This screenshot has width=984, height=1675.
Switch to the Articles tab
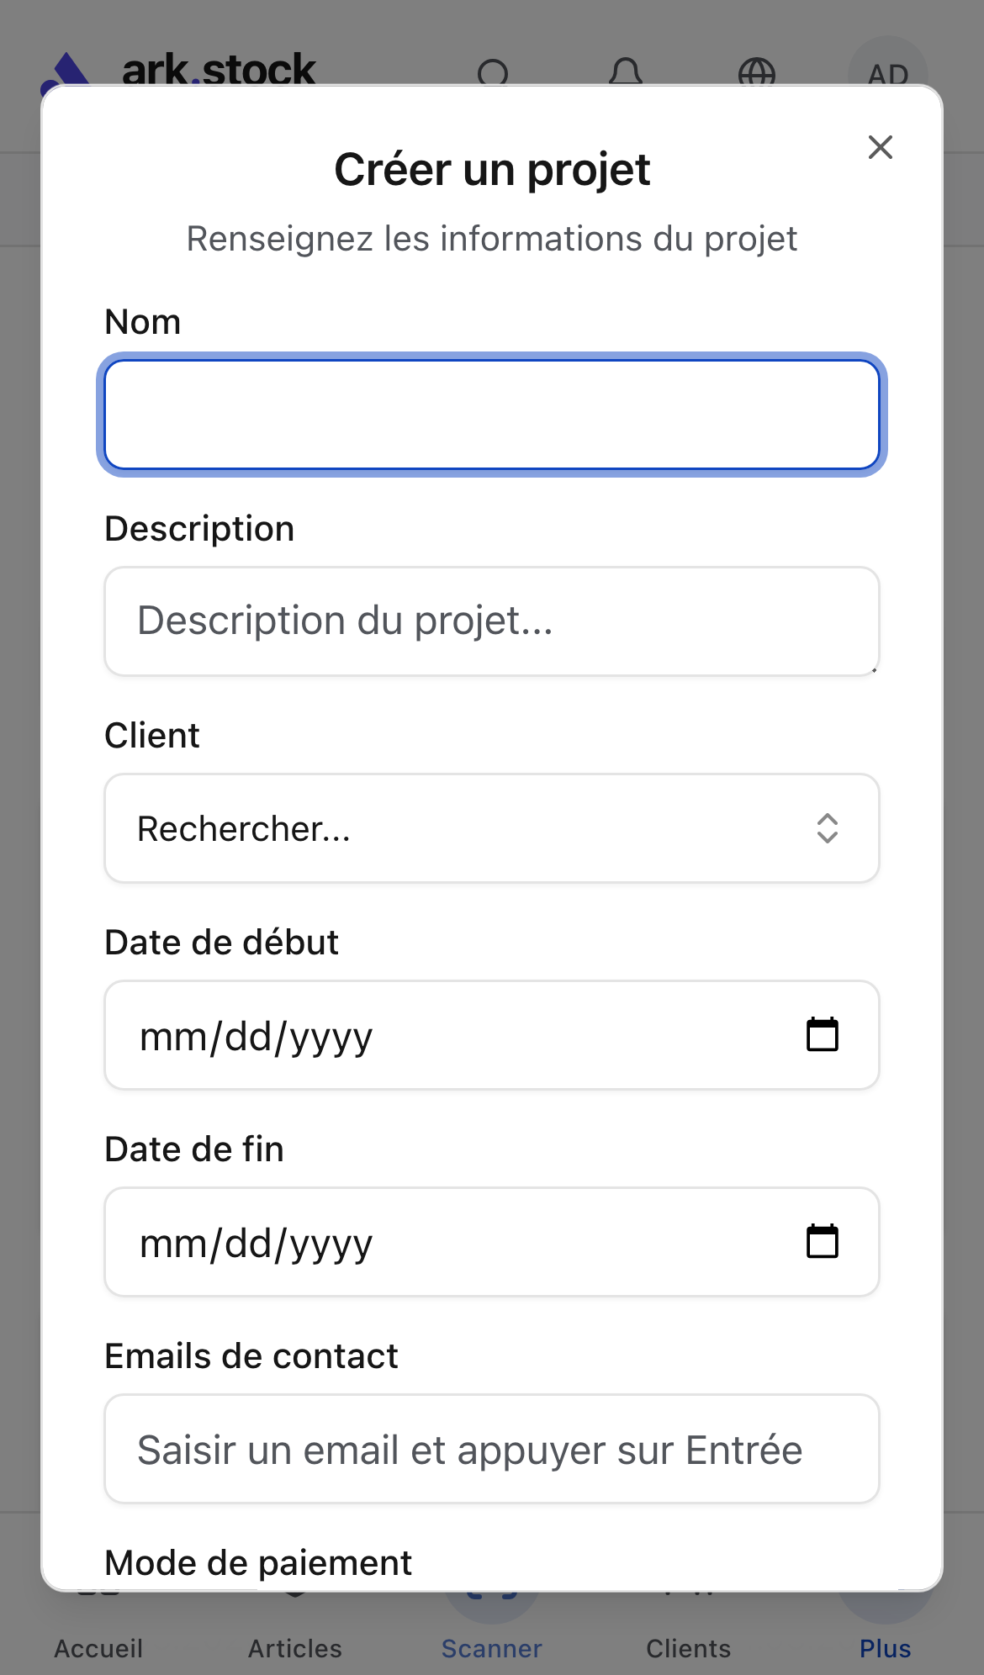pos(295,1647)
